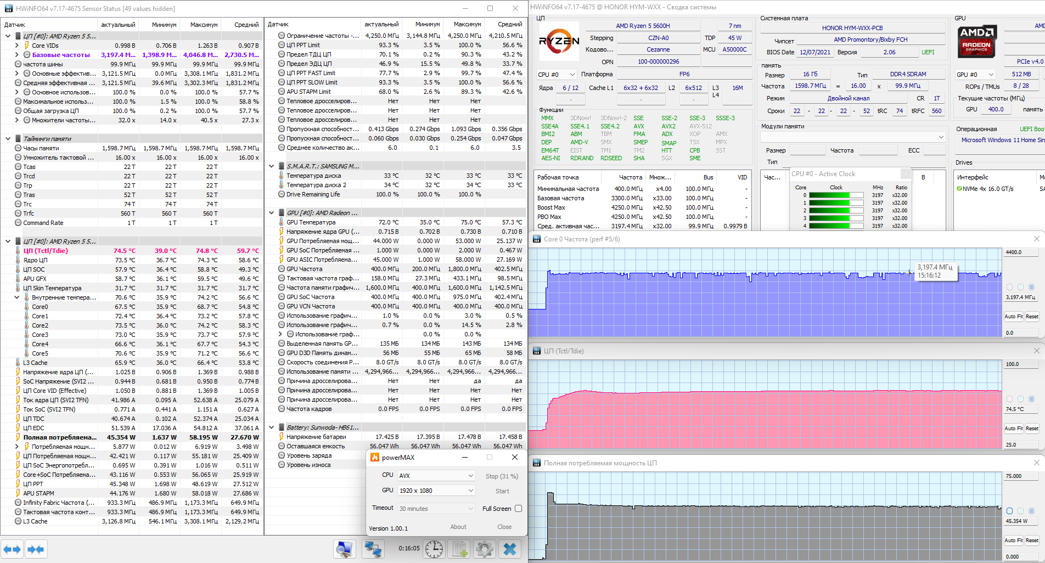
Task: Click the '4400.0' upper limit field
Action: click(1021, 252)
